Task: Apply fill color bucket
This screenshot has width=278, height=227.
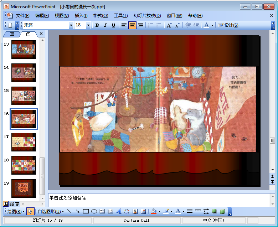Action: [154, 211]
